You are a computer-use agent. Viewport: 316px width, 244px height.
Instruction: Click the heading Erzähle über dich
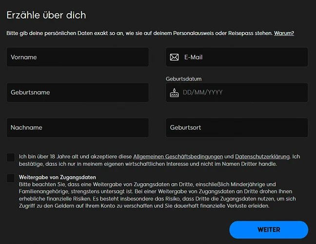[x=46, y=15]
